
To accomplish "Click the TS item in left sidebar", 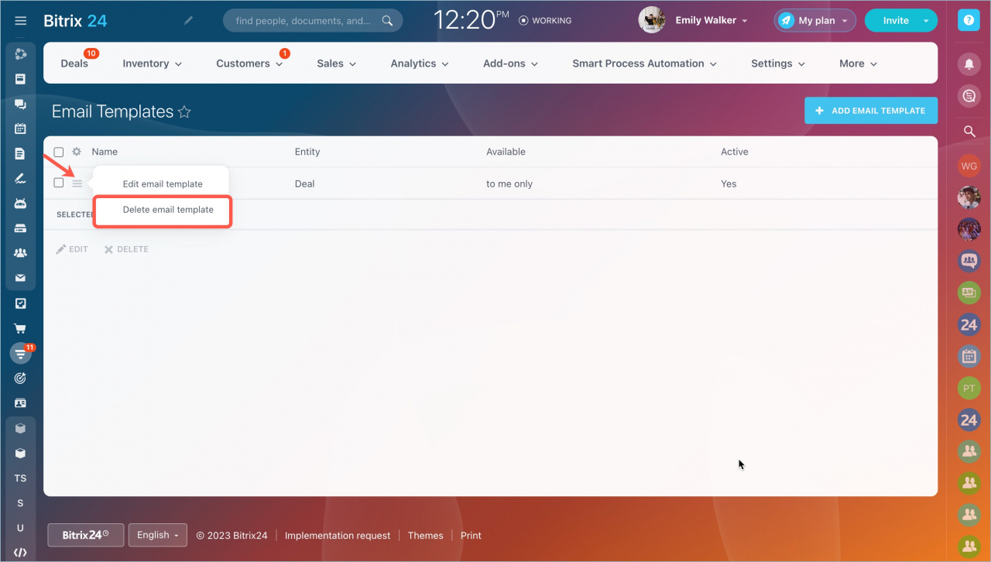I will pyautogui.click(x=21, y=478).
